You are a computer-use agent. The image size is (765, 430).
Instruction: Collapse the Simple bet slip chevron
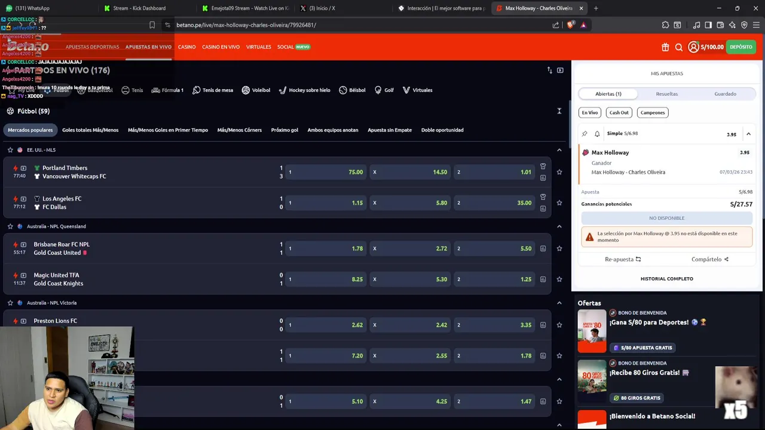[x=748, y=134]
